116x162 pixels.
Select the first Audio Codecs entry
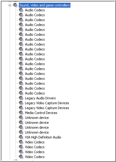35,10
